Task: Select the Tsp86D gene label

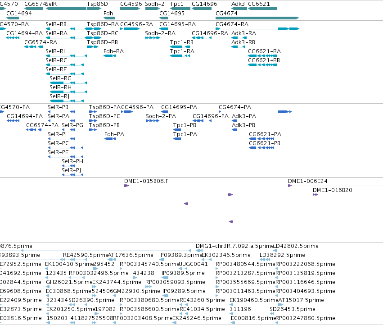Action: 97,4
